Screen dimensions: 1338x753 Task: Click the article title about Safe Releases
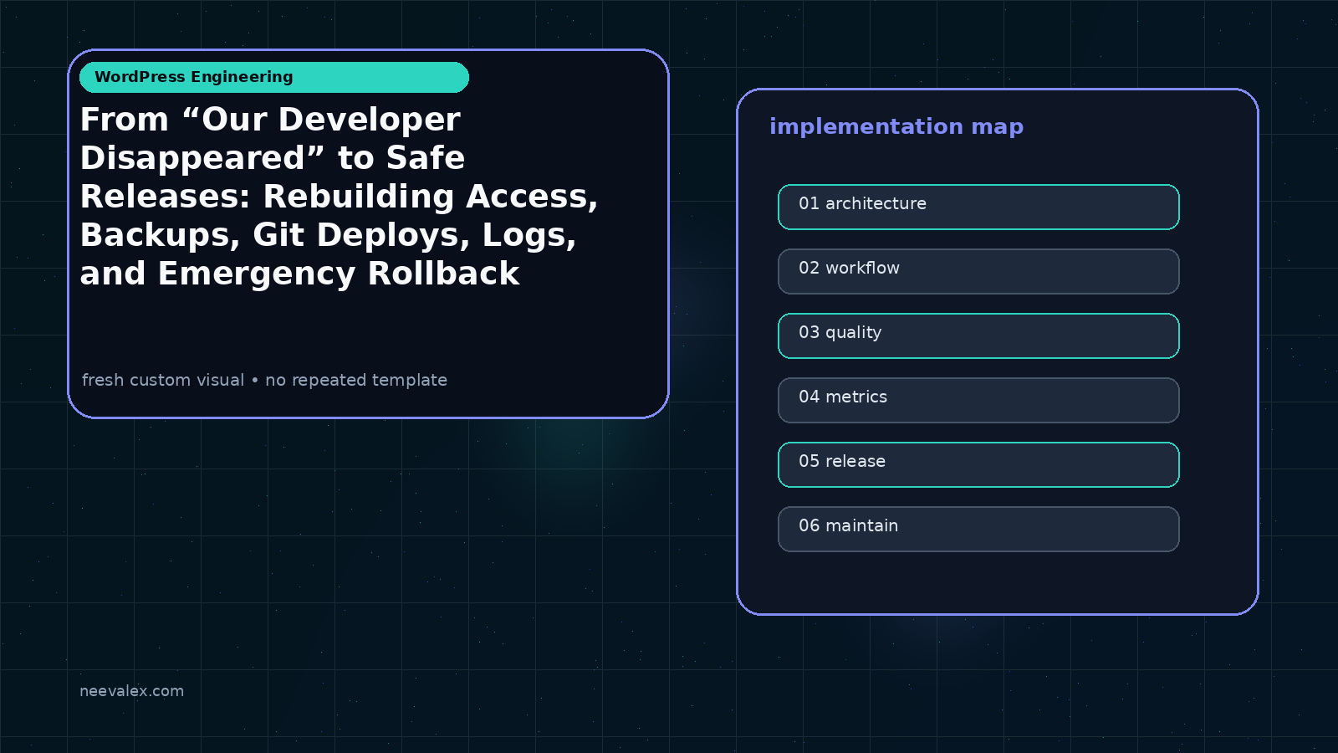coord(339,197)
